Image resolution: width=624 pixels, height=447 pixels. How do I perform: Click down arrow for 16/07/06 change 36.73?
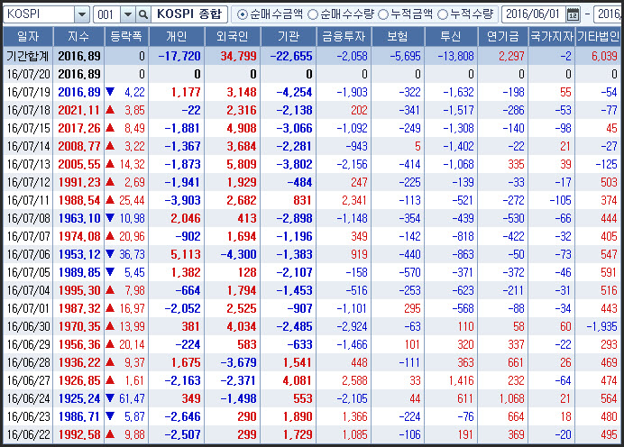(x=110, y=254)
